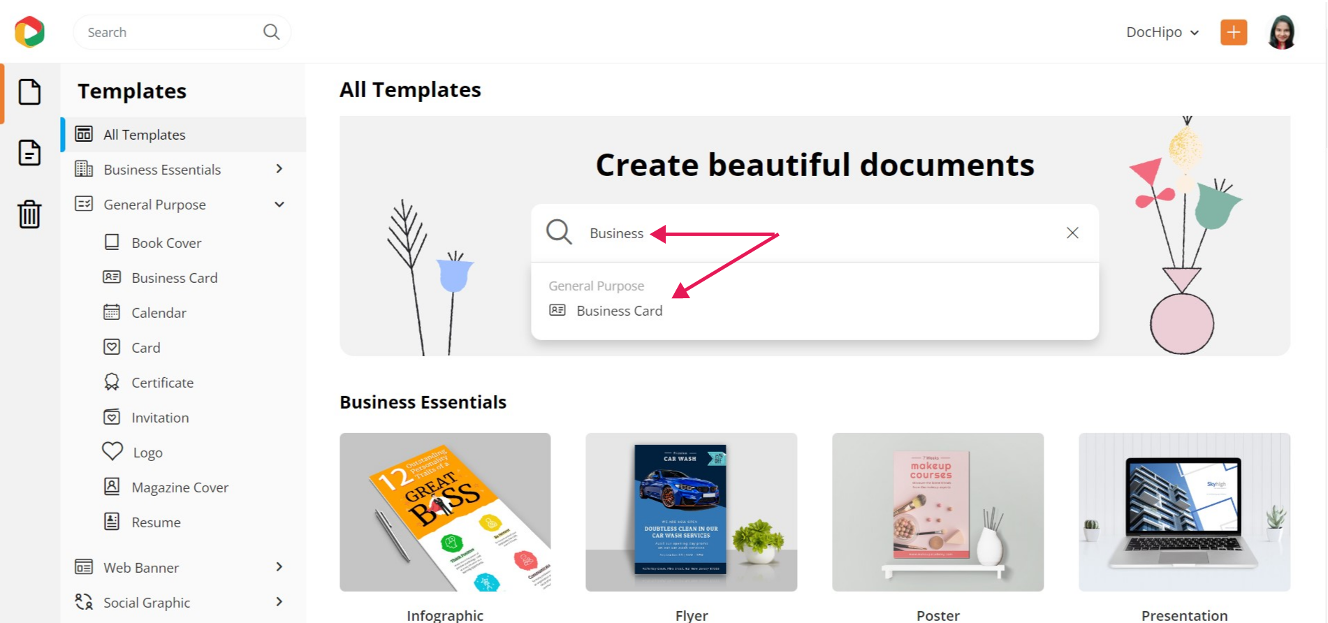Image resolution: width=1328 pixels, height=623 pixels.
Task: Click the top Search input field
Action: pyautogui.click(x=182, y=32)
